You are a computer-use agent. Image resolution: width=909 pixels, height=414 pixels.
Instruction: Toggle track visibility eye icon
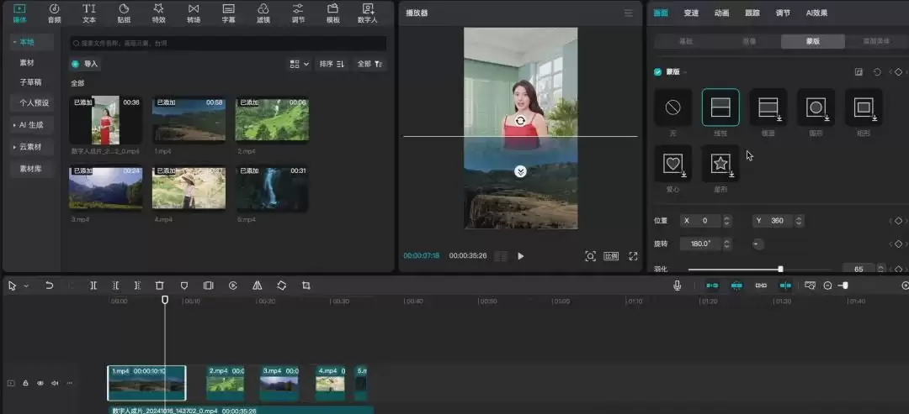[x=40, y=383]
